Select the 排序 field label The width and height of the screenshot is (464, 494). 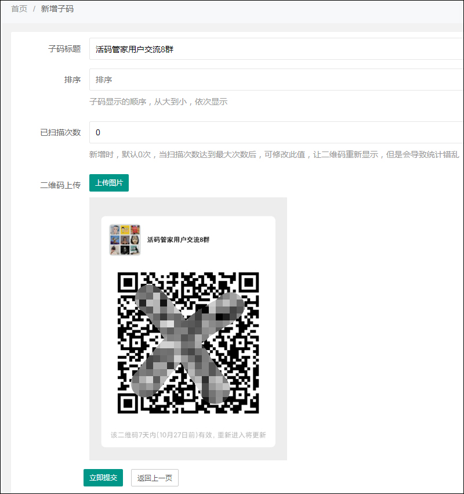(72, 80)
